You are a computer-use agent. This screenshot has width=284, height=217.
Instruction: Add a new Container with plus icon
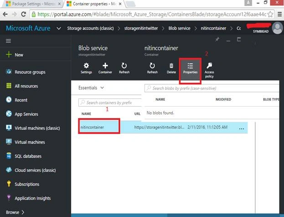click(x=105, y=68)
